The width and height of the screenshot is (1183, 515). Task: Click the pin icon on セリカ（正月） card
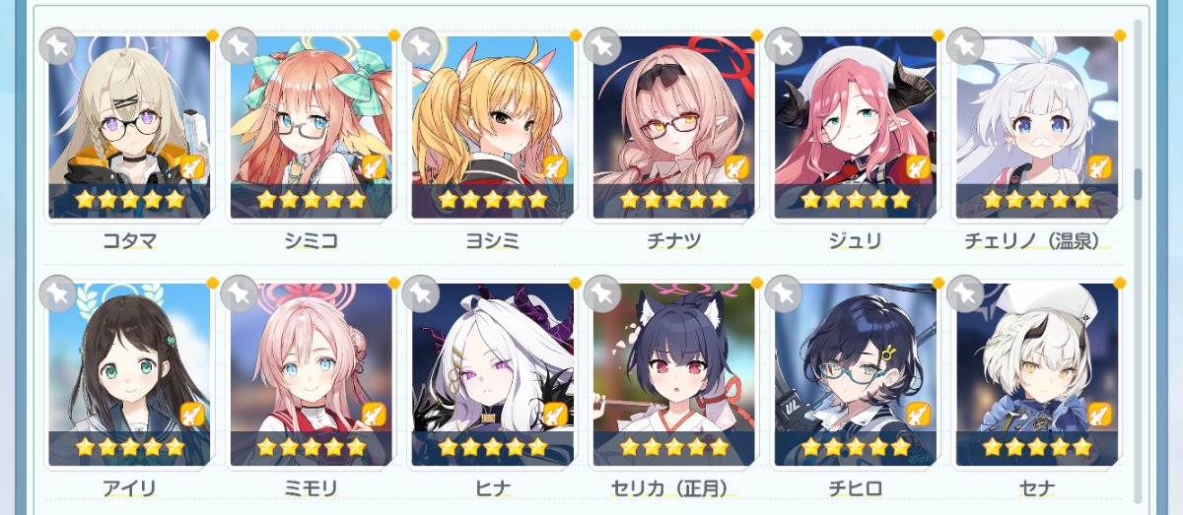pyautogui.click(x=603, y=292)
